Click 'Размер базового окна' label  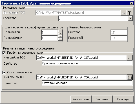coord(85,27)
